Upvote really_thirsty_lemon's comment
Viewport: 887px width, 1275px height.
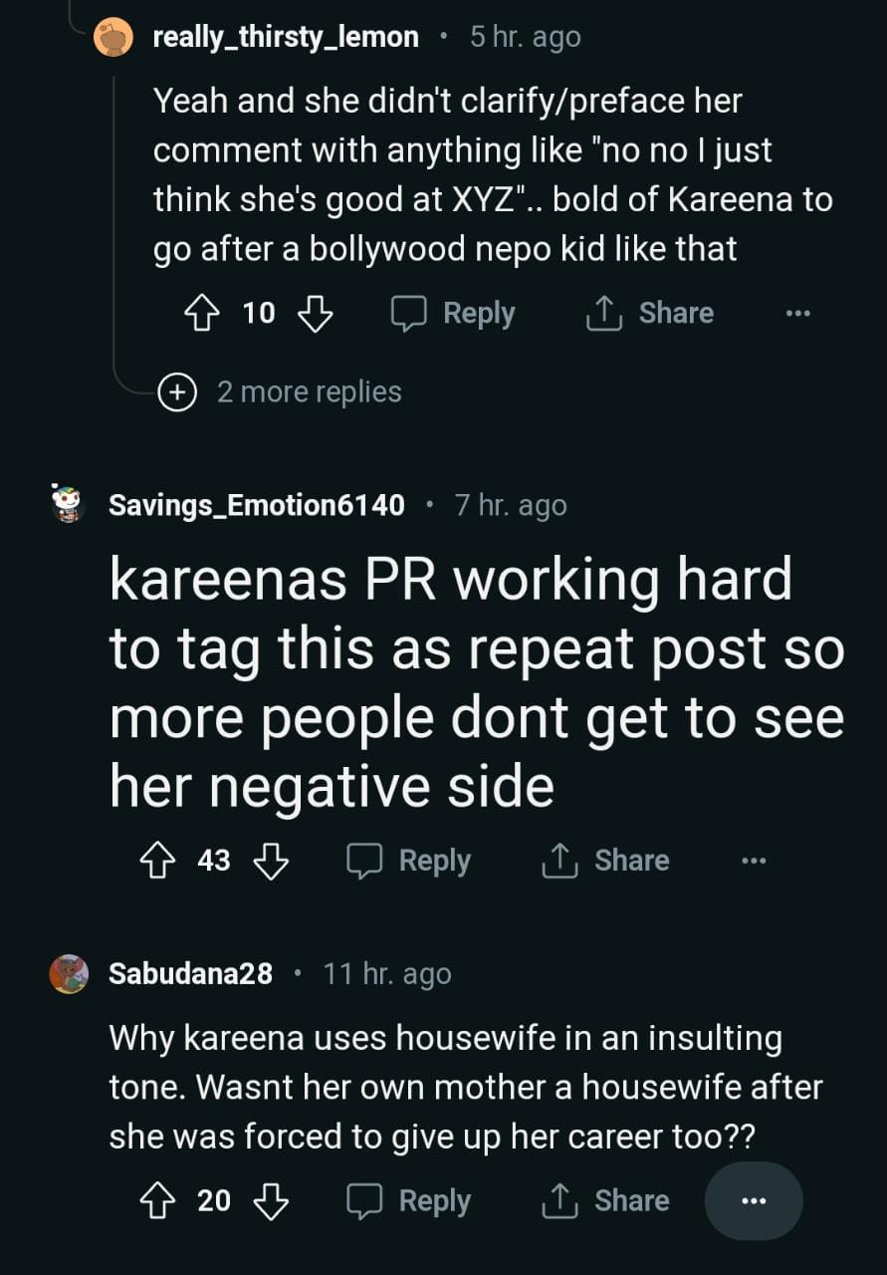pyautogui.click(x=202, y=314)
